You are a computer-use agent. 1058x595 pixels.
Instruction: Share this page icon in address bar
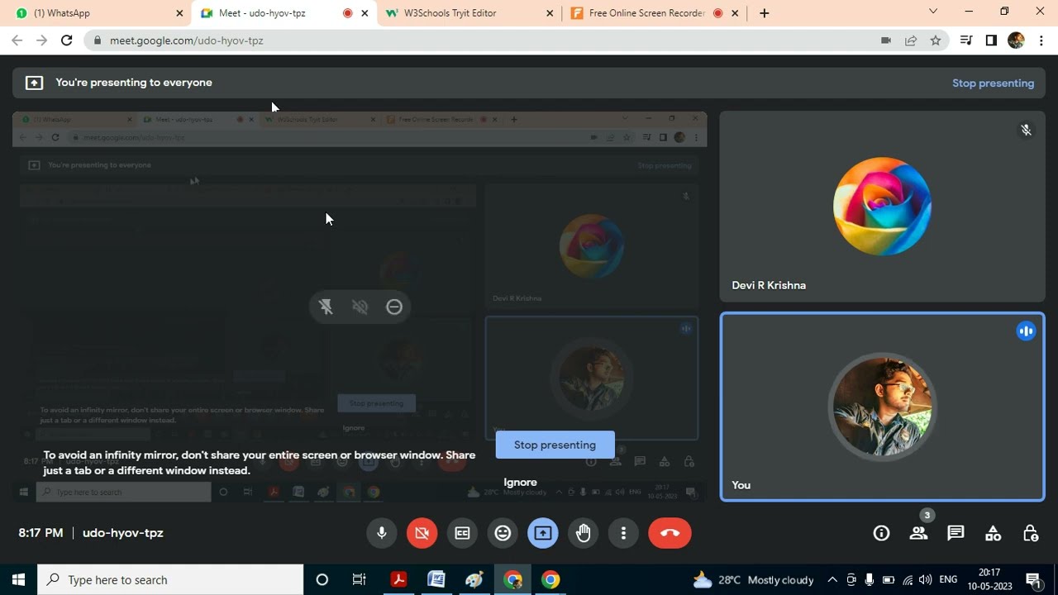point(911,40)
